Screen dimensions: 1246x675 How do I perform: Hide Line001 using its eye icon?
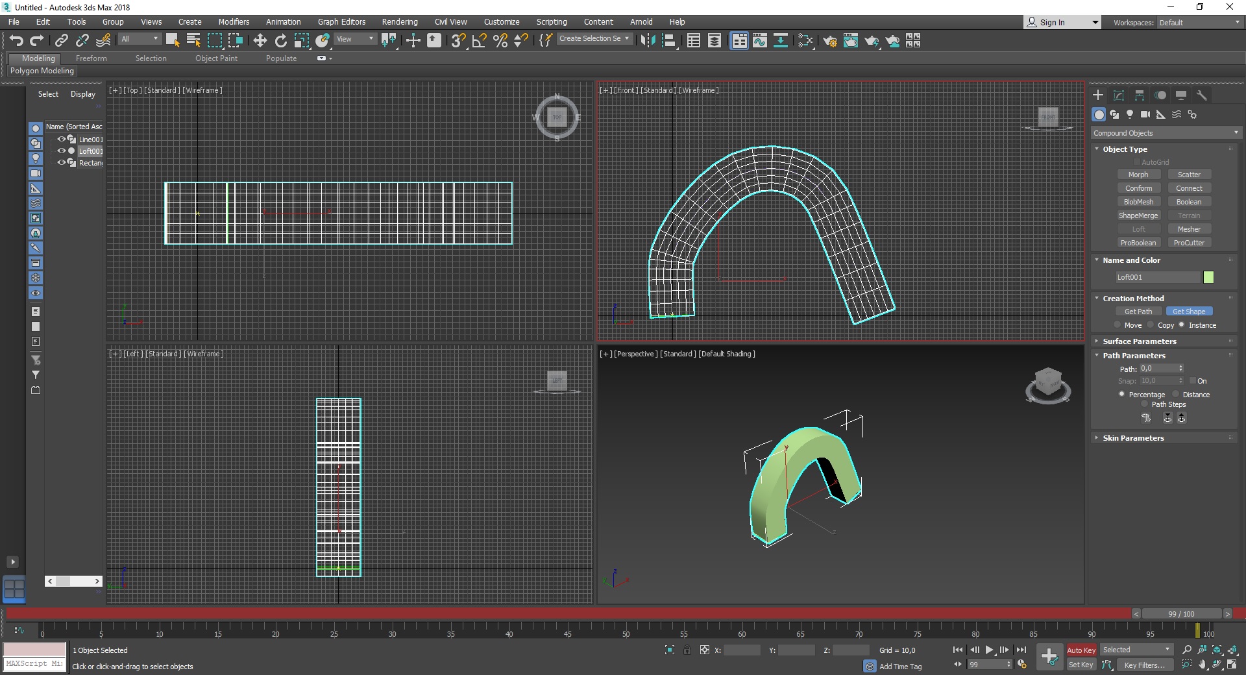[x=62, y=139]
